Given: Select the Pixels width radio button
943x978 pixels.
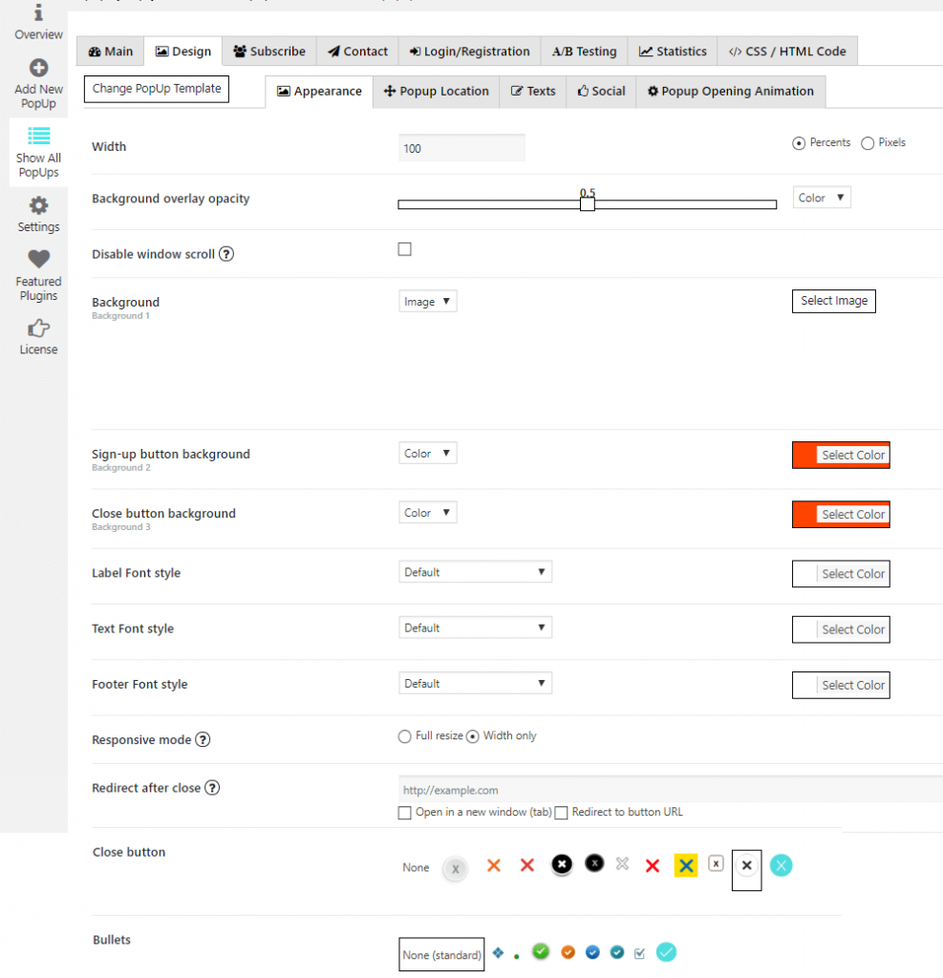Looking at the screenshot, I should click(x=868, y=143).
